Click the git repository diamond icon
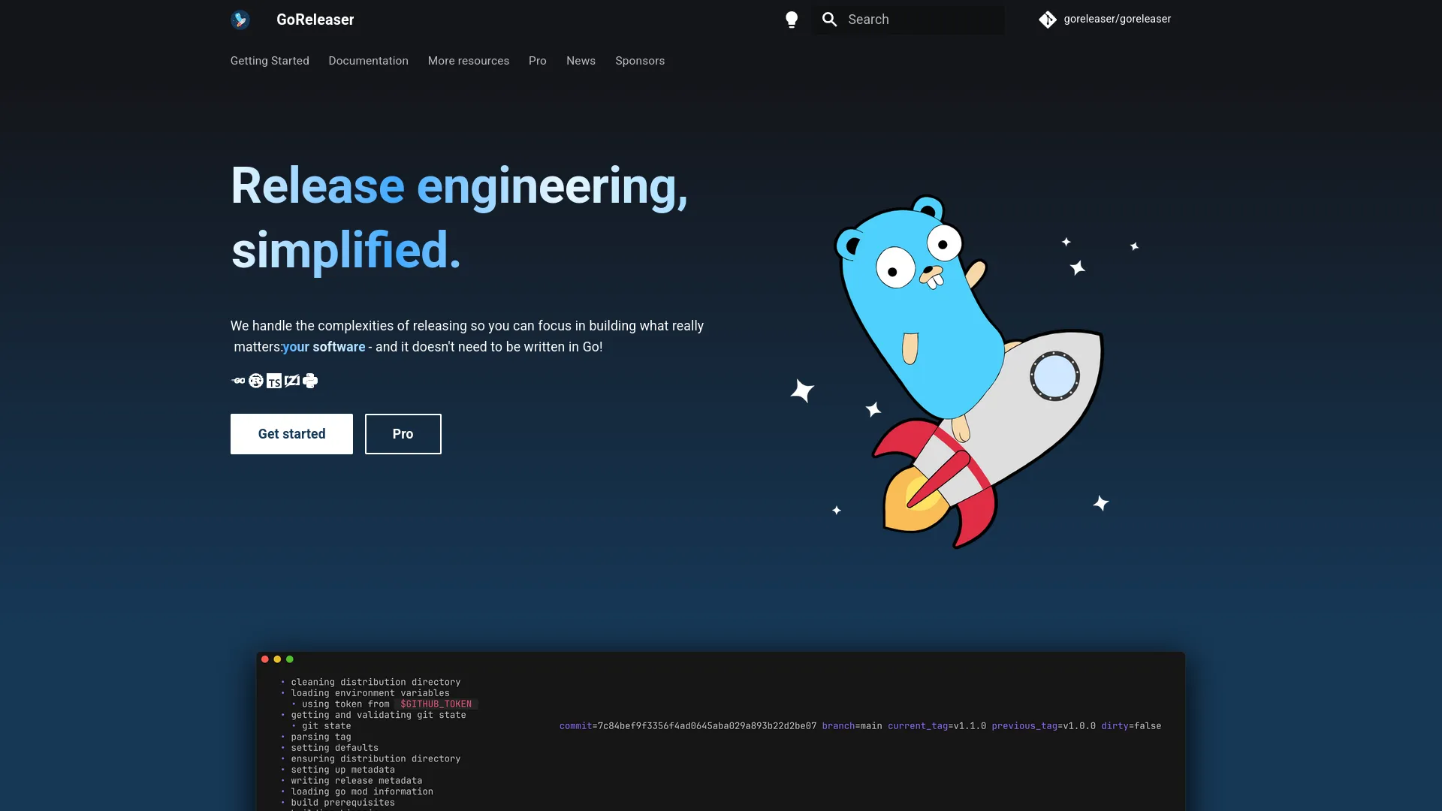 tap(1048, 20)
